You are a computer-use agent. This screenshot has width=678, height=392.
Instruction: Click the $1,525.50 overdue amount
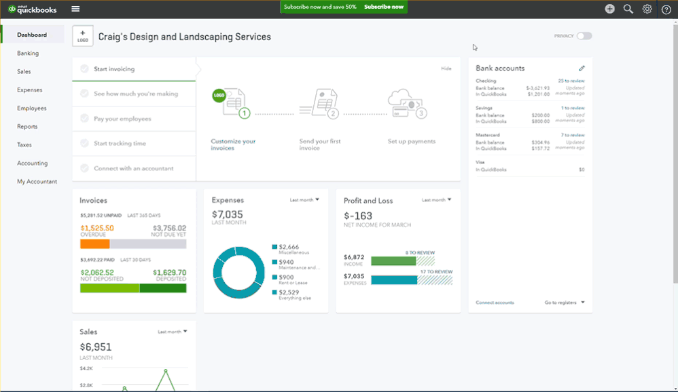[x=97, y=228]
